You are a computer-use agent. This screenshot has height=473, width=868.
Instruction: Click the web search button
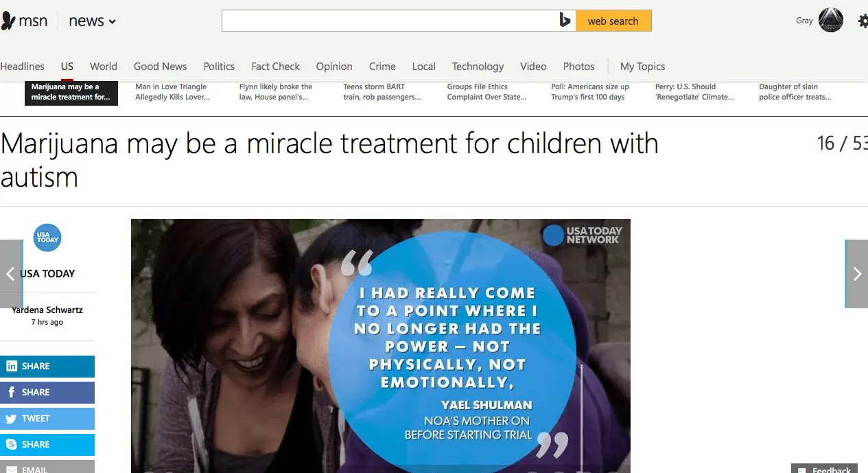coord(613,21)
